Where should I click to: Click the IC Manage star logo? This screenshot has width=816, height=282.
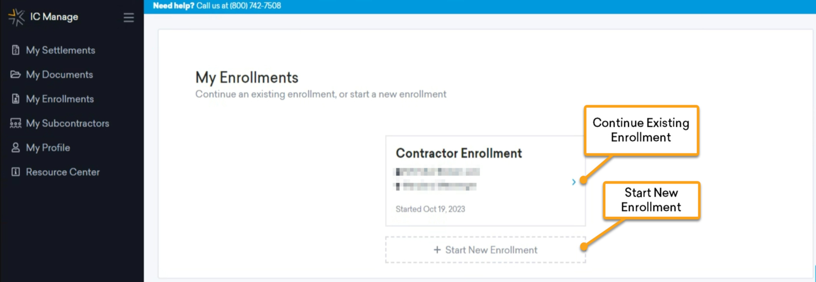click(x=16, y=17)
